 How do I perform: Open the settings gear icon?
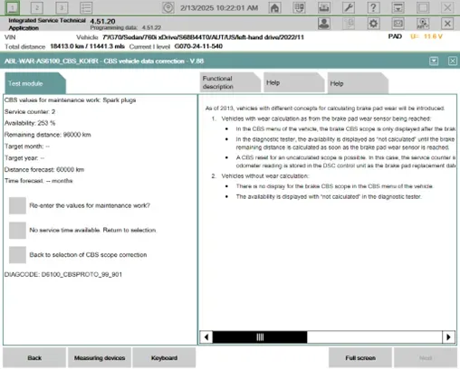(x=373, y=24)
